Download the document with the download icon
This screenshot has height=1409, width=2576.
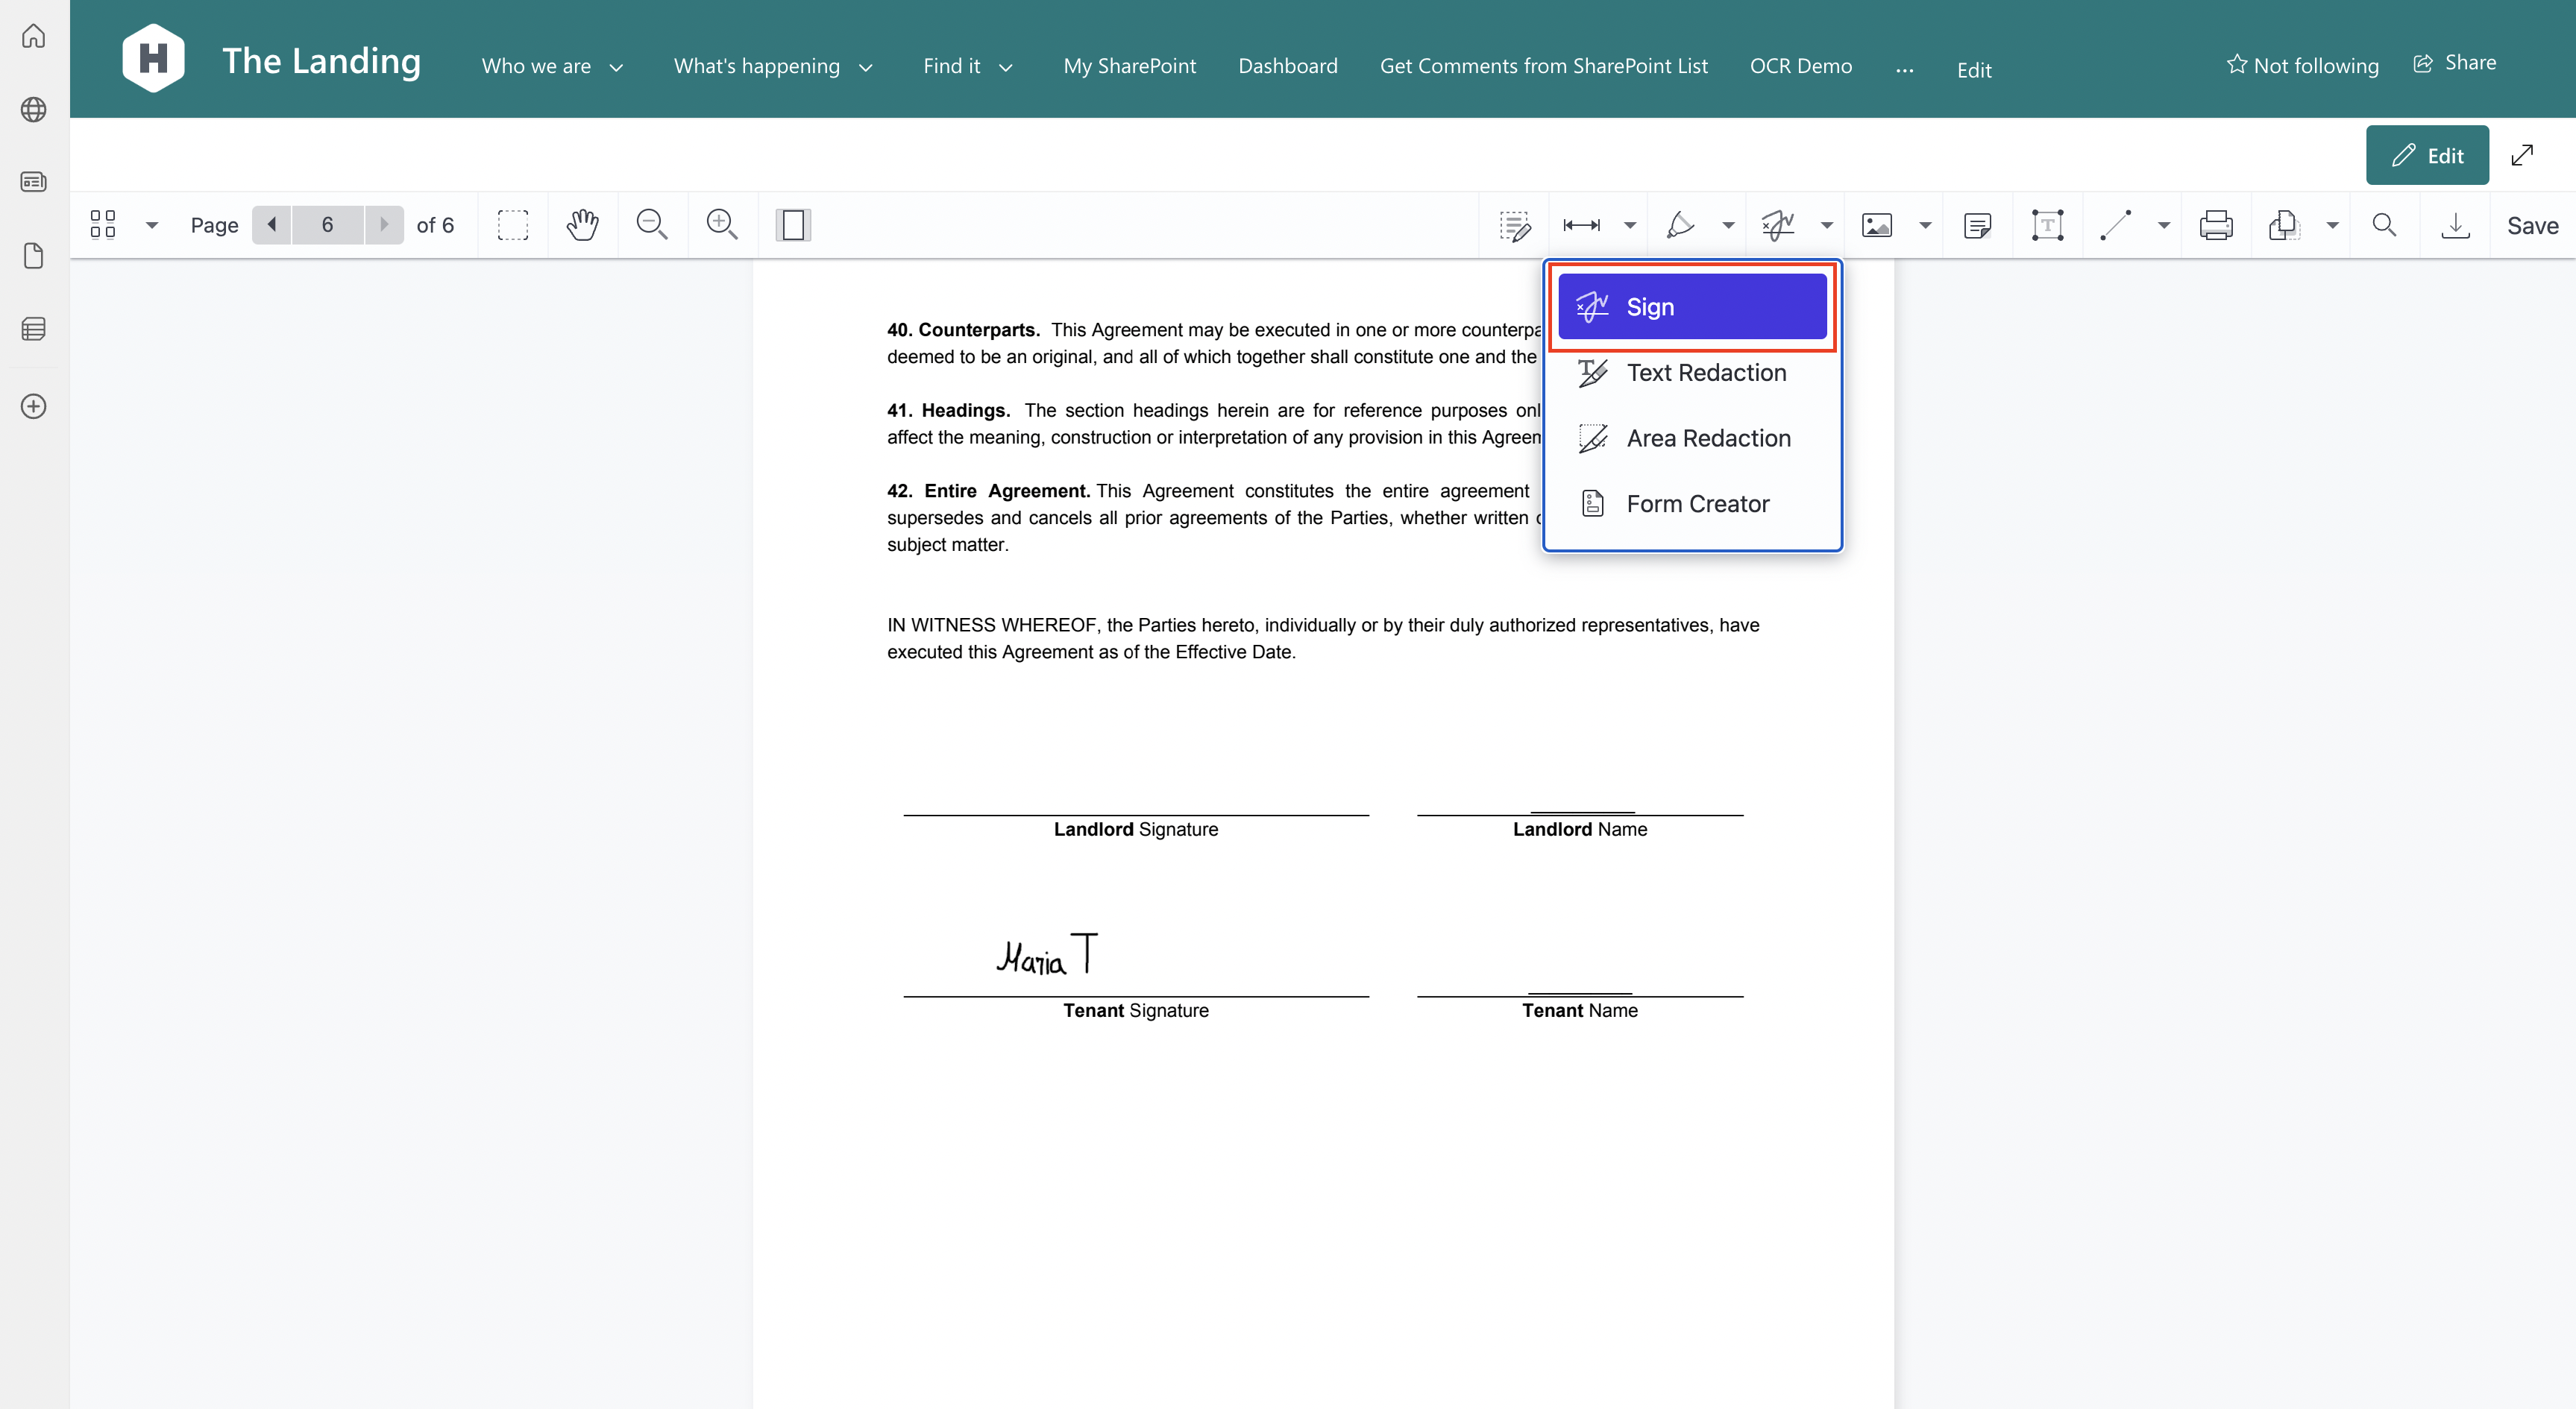2456,224
